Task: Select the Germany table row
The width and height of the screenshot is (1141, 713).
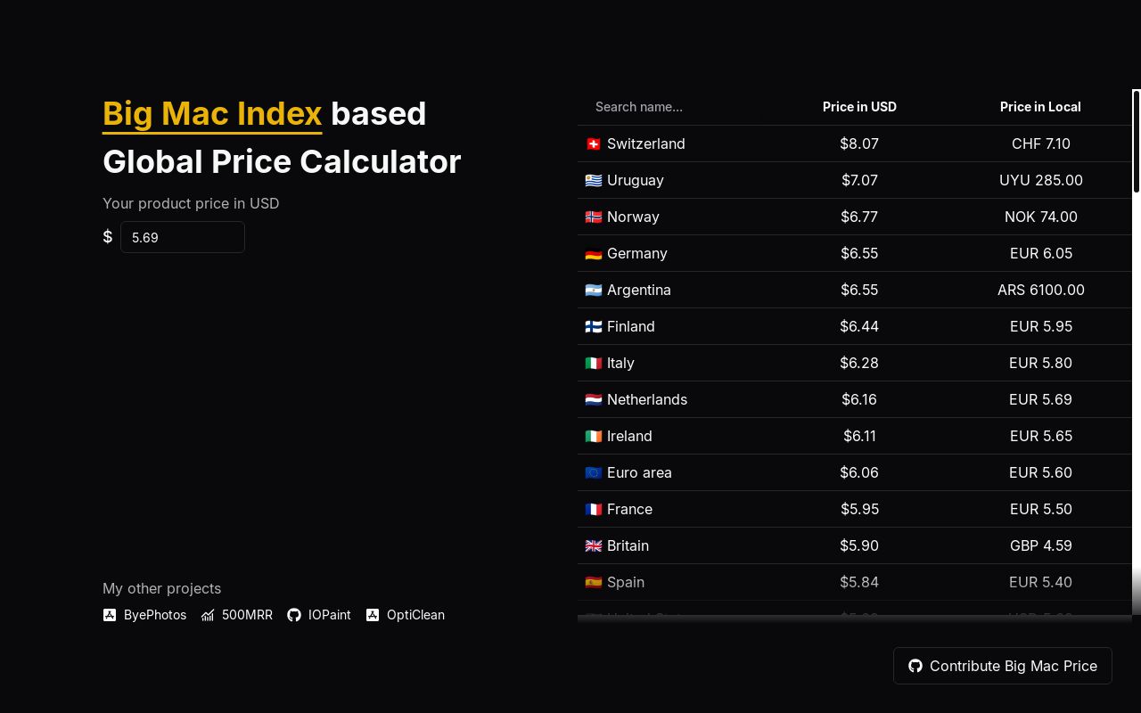Action: (854, 253)
